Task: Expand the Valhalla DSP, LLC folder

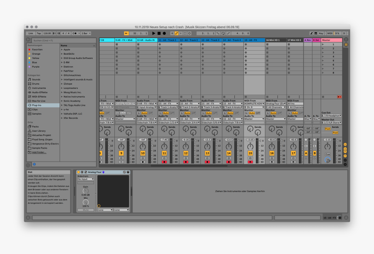Action: (x=62, y=114)
